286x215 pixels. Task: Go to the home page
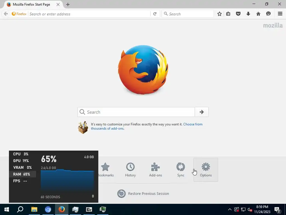pos(258,14)
